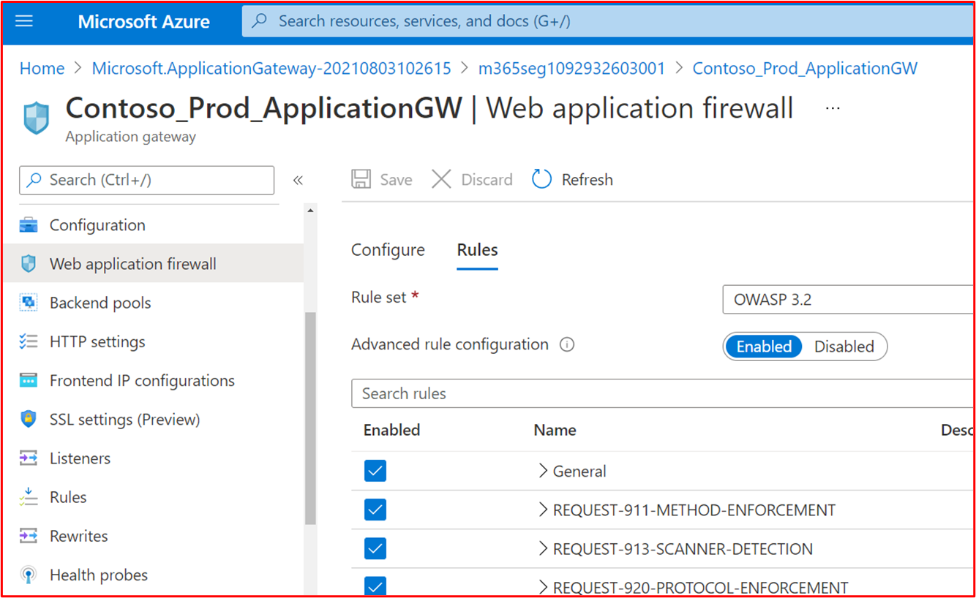Click the Application gateway subtitle text
This screenshot has height=598, width=976.
[x=131, y=137]
